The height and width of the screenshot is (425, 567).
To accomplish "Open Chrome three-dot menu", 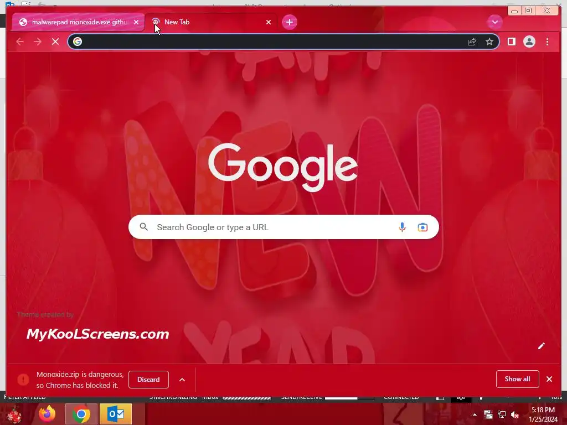I will pos(547,42).
